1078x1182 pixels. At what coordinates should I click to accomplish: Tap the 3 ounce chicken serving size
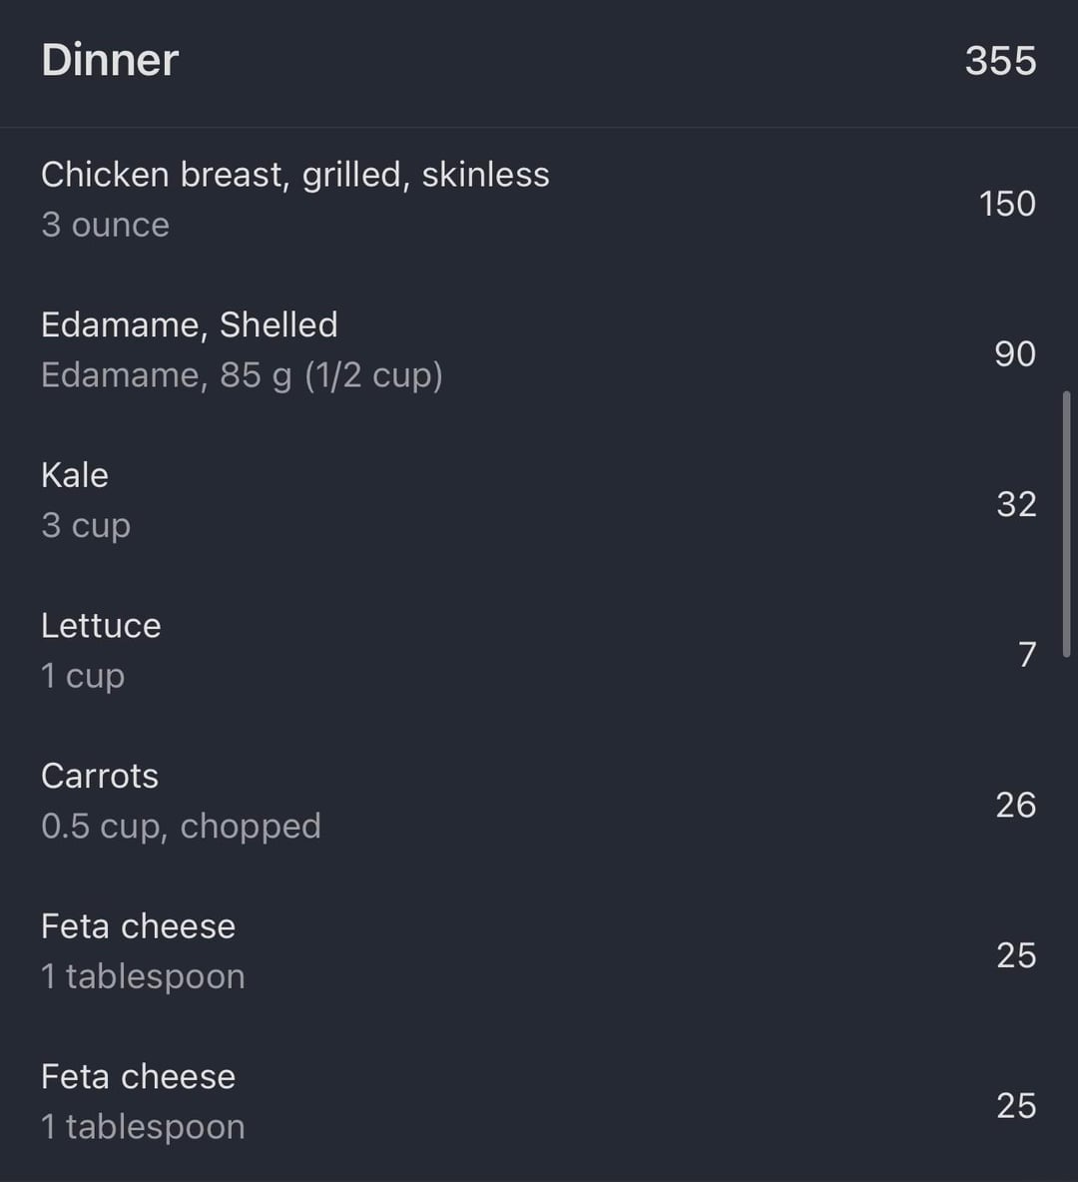tap(105, 226)
